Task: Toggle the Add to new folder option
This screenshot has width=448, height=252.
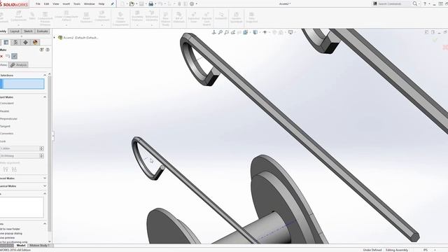Action: (x=10, y=229)
